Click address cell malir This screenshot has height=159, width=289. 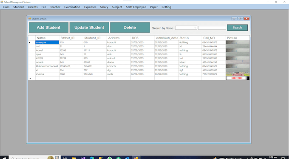[x=119, y=74]
